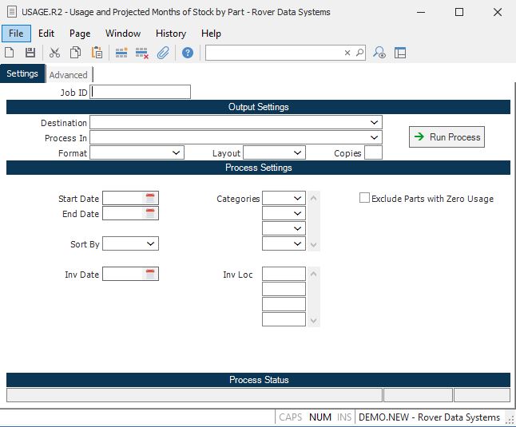
Task: Click the Run Process button
Action: pos(447,137)
